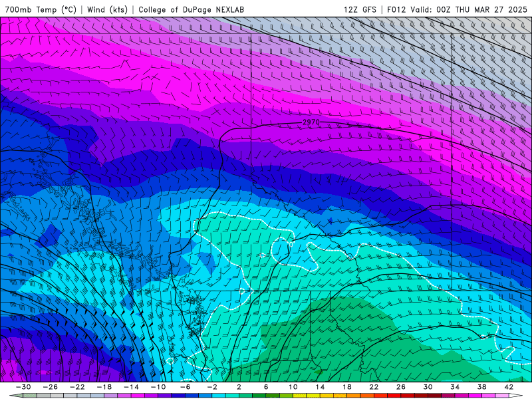This screenshot has height=399, width=532.
Task: Click the 'College of DuPage NEXLAB' text
Action: click(191, 9)
